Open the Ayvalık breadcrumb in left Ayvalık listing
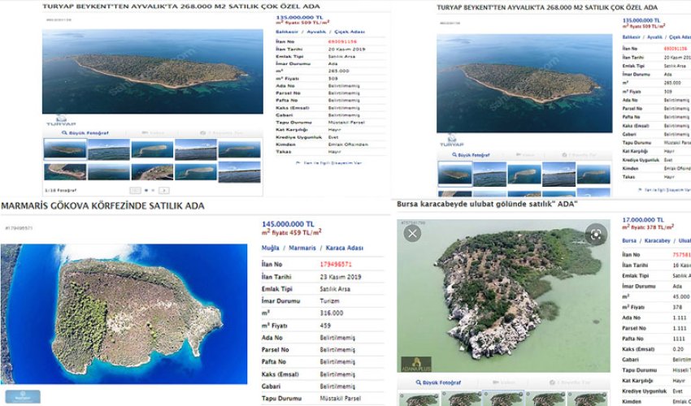691x406 pixels. (316, 32)
